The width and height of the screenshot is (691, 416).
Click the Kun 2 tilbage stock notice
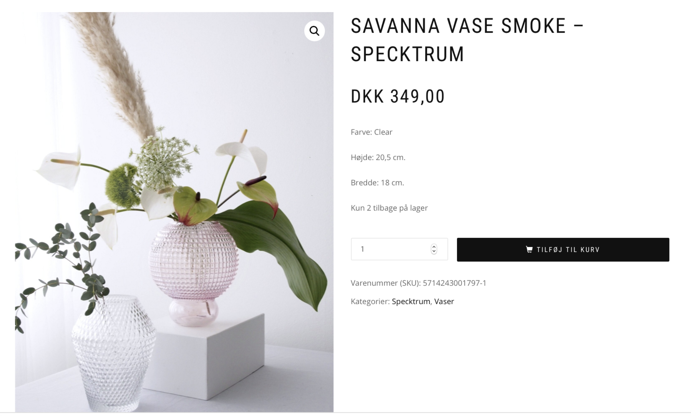[x=389, y=208]
